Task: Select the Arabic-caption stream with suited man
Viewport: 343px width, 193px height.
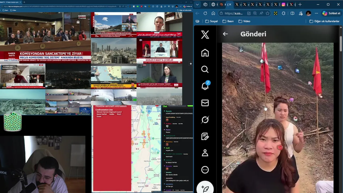Action: [x=159, y=25]
